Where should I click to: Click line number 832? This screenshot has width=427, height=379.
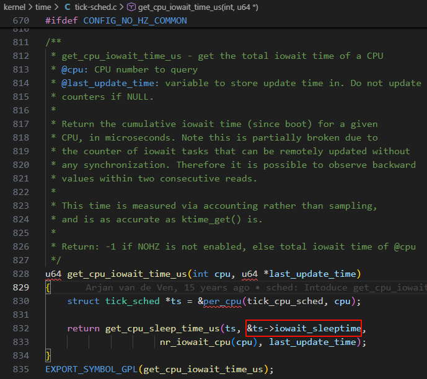coord(21,328)
